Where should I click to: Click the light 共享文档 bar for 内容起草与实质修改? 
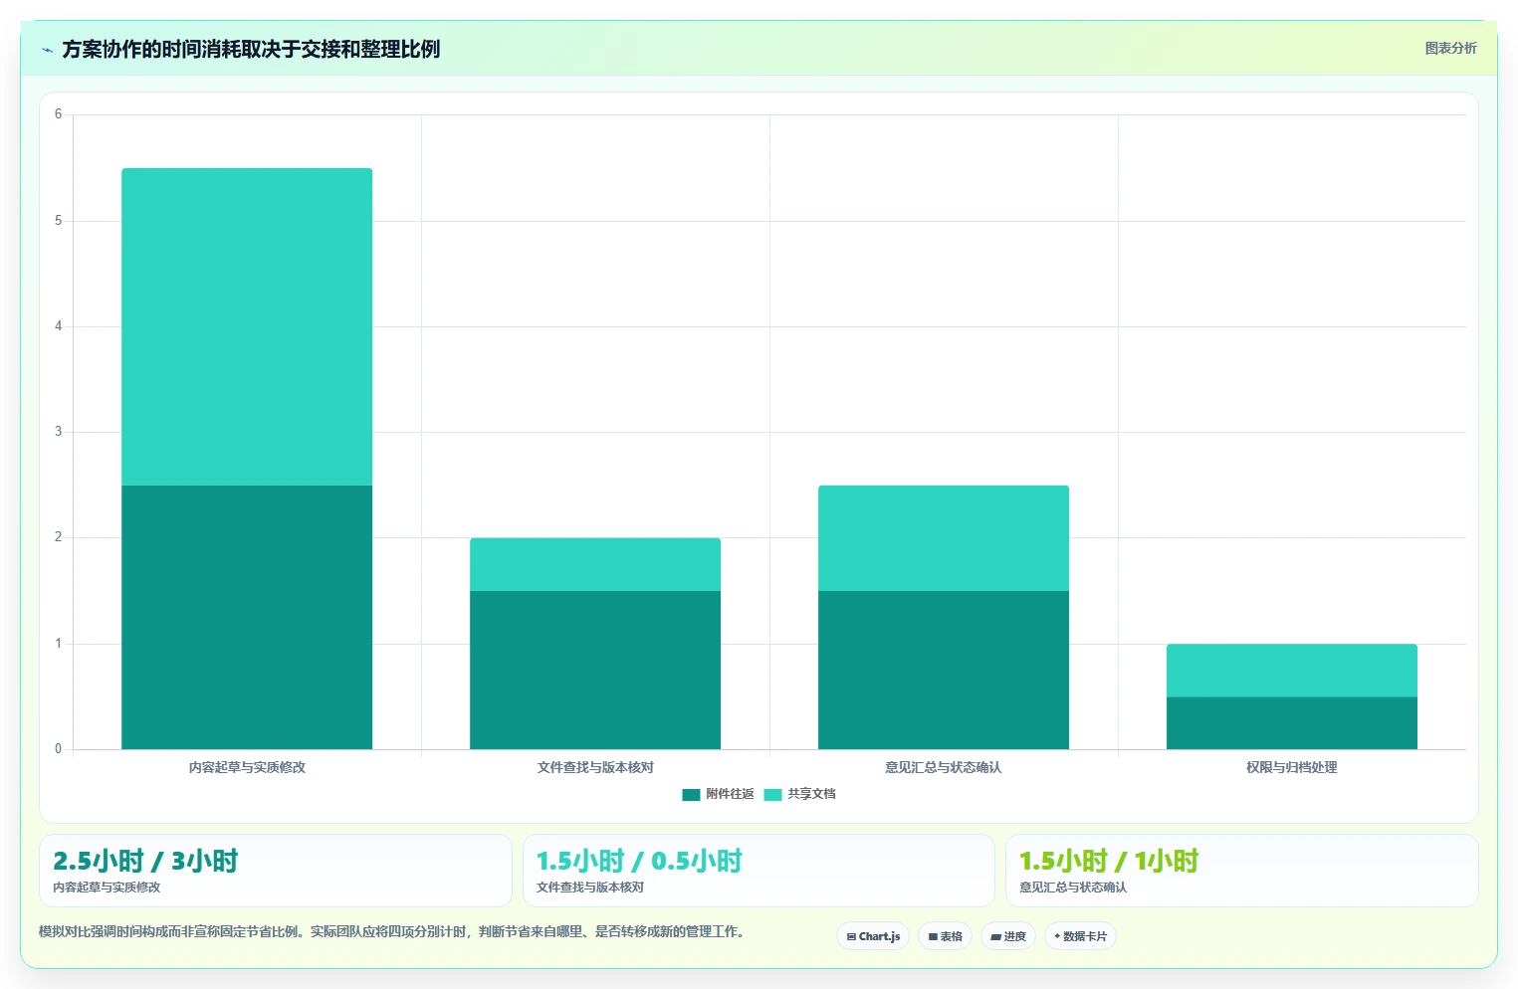pos(247,326)
